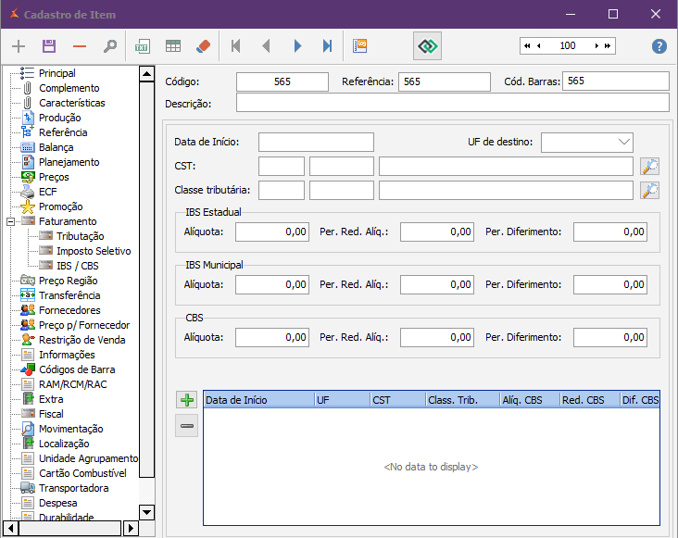This screenshot has width=678, height=538.
Task: Save the record with the floppy disk icon
Action: [49, 46]
